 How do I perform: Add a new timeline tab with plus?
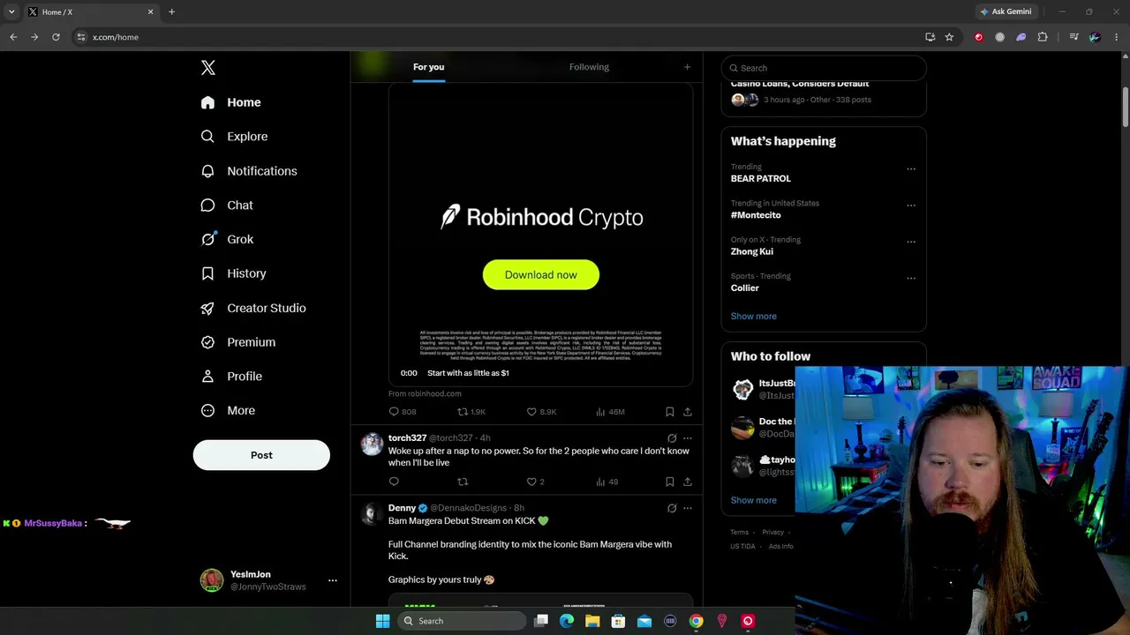(687, 67)
